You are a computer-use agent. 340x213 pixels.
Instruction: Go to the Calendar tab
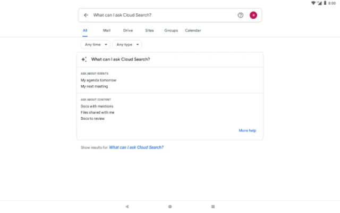(x=193, y=30)
